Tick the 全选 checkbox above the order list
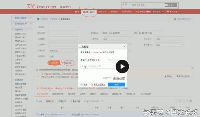This screenshot has height=117, width=200. click(x=37, y=101)
